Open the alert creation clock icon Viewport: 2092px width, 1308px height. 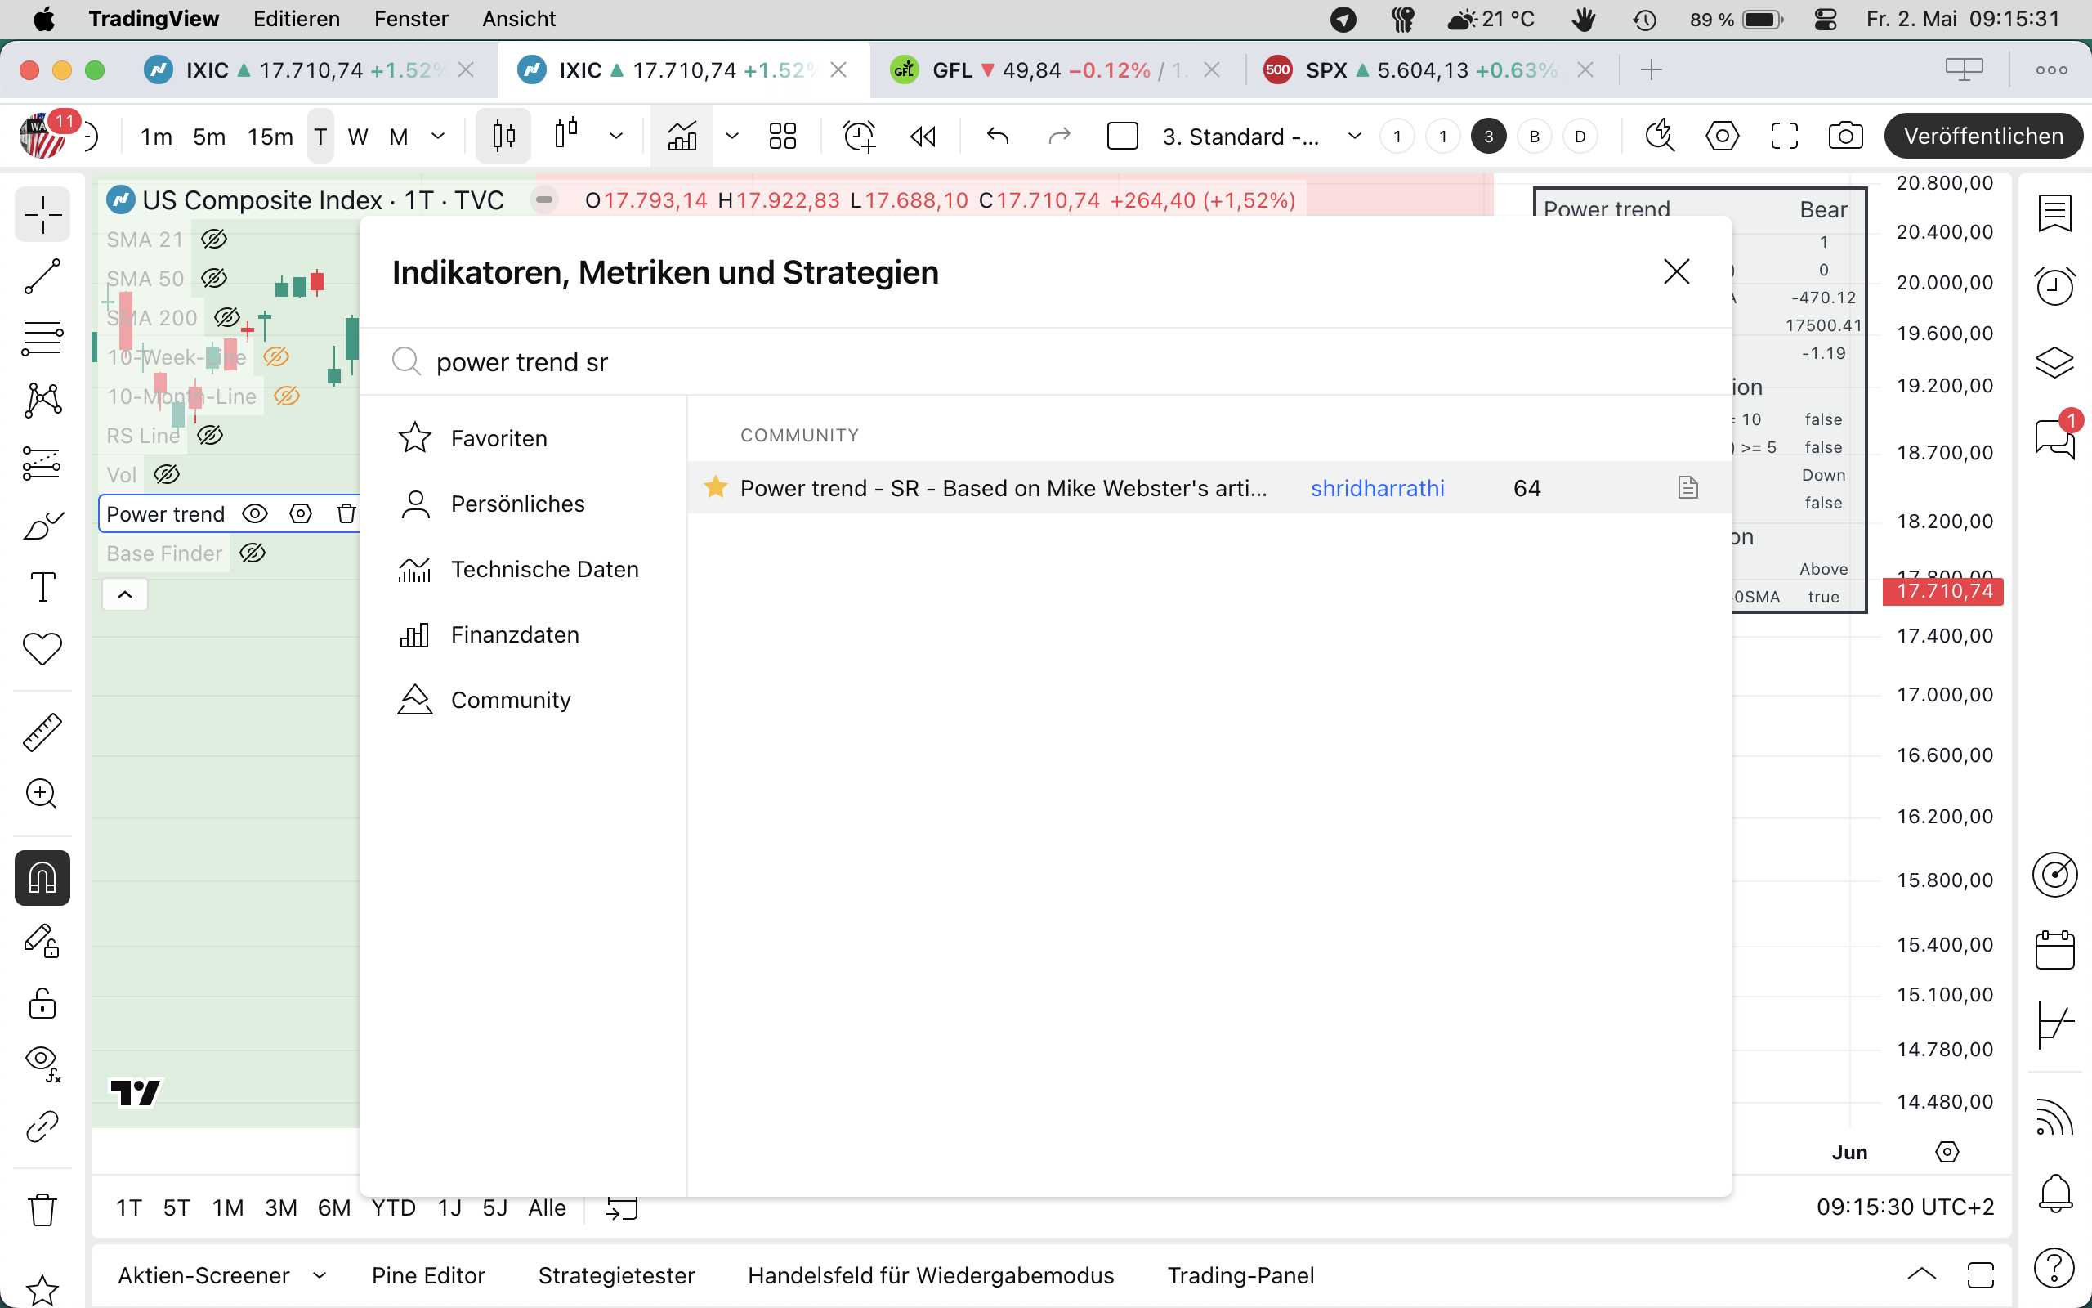click(858, 137)
